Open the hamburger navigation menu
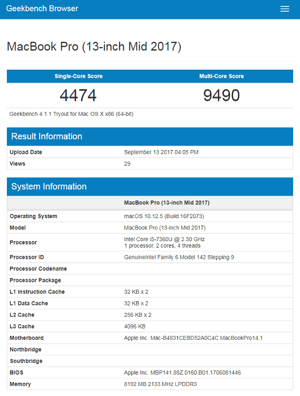This screenshot has height=396, width=300. click(x=284, y=9)
